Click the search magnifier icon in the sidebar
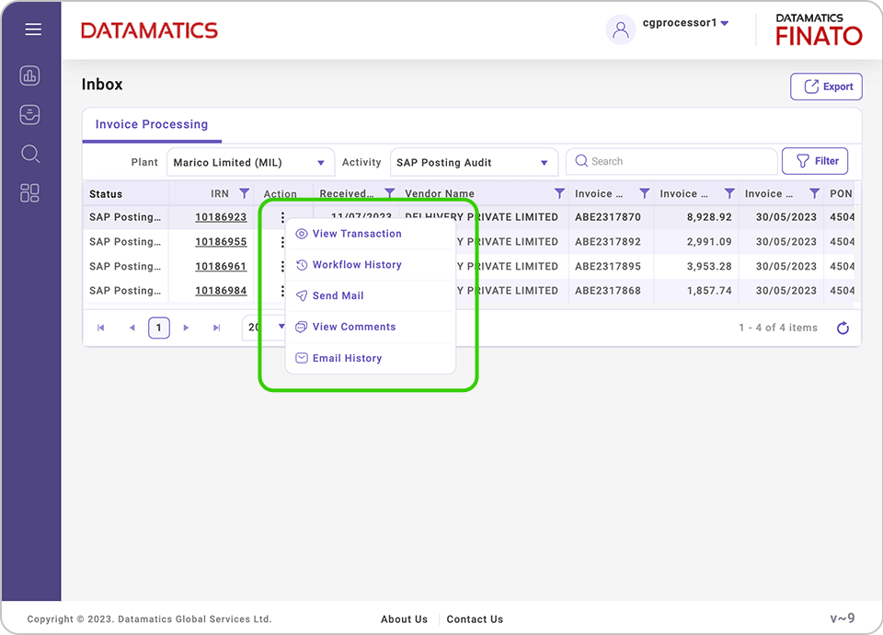This screenshot has height=635, width=883. click(x=29, y=154)
